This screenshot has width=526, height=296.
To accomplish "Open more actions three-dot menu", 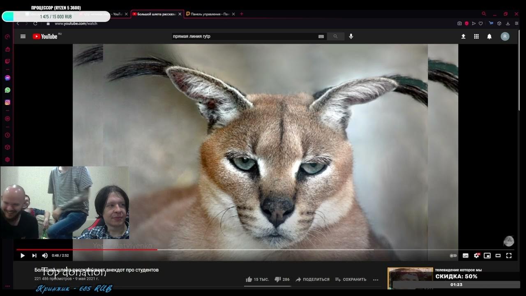I will click(x=376, y=280).
